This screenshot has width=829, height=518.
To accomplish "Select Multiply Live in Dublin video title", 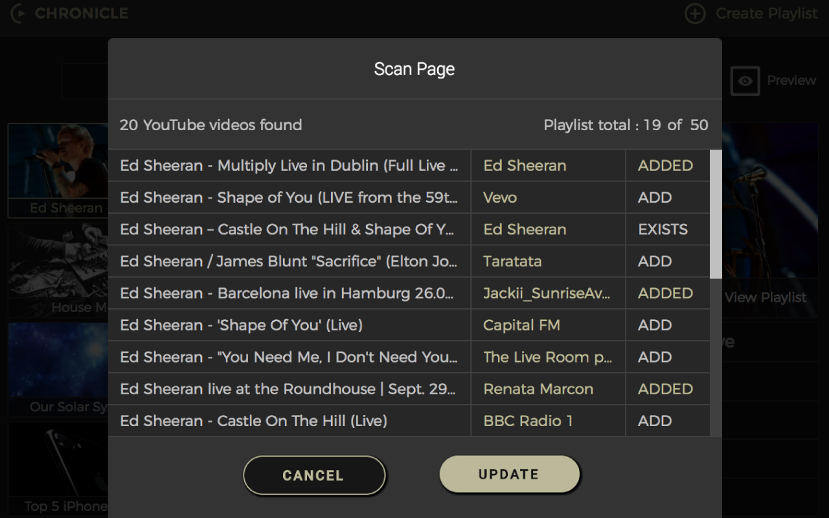I will [289, 166].
